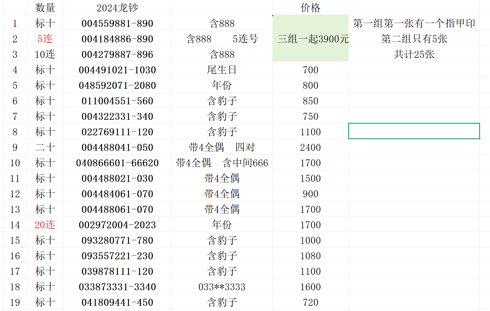Select price cell 1600

[311, 287]
